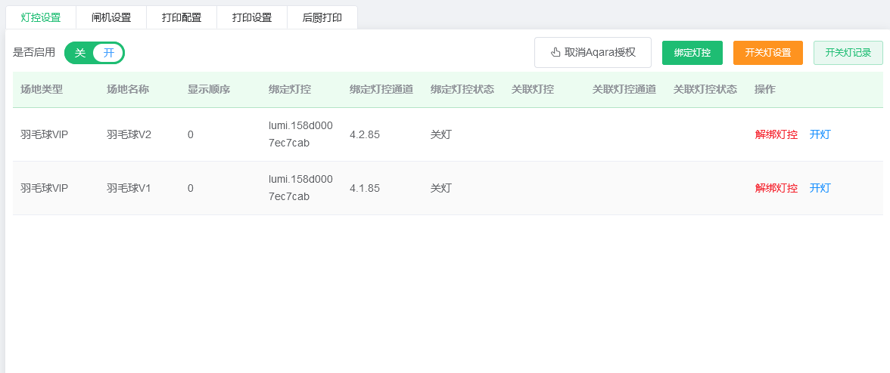Open the 后厨打印 tab
This screenshot has height=373, width=890.
pyautogui.click(x=322, y=17)
